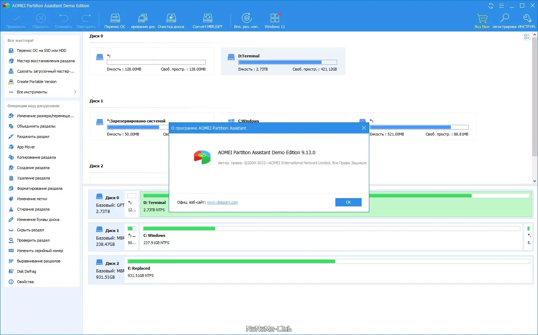Screen dimensions: 538x335
Task: Open www.diskpart.com link in dialog
Action: [x=222, y=202]
